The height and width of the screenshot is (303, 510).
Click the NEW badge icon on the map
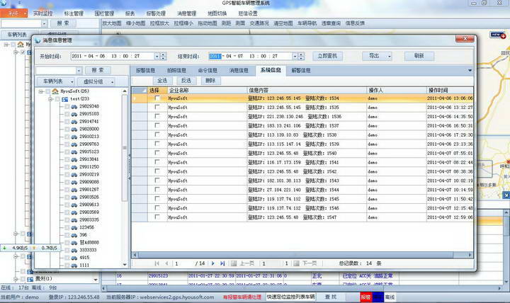(x=498, y=35)
